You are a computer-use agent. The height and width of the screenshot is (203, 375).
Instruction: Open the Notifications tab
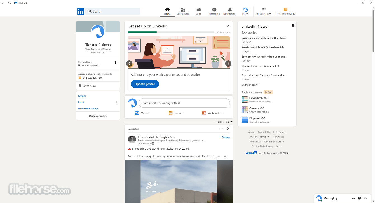click(x=230, y=11)
